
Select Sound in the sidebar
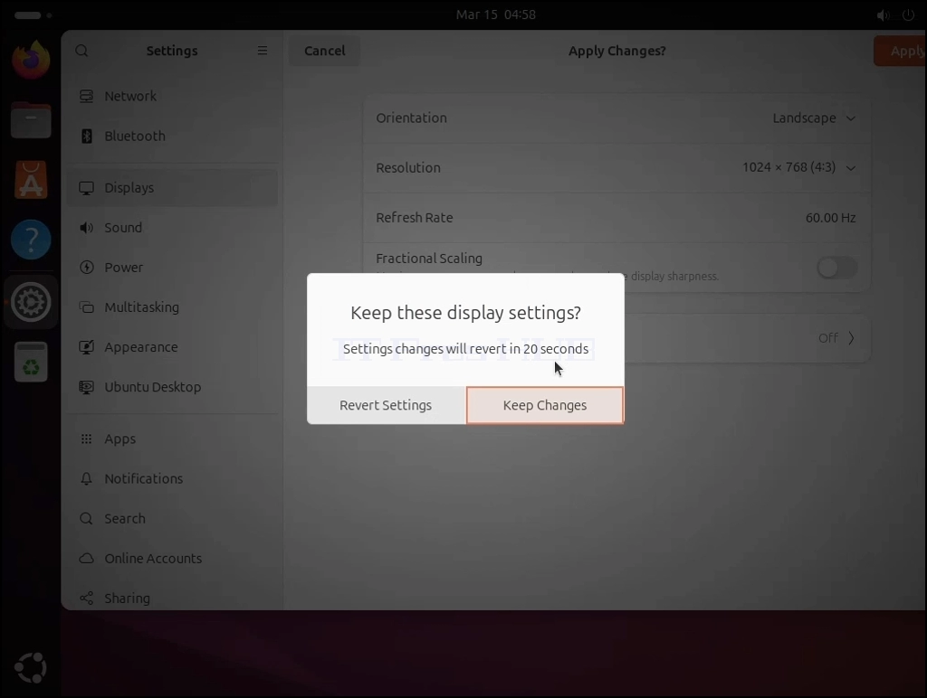172,227
